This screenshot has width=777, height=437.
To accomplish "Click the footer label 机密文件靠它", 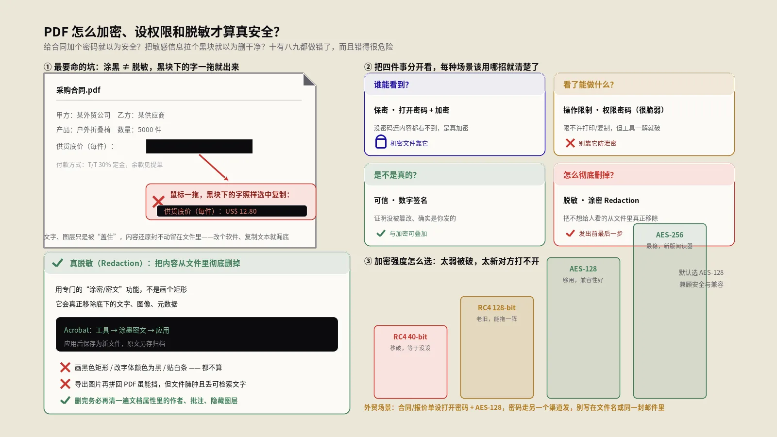I will click(409, 143).
